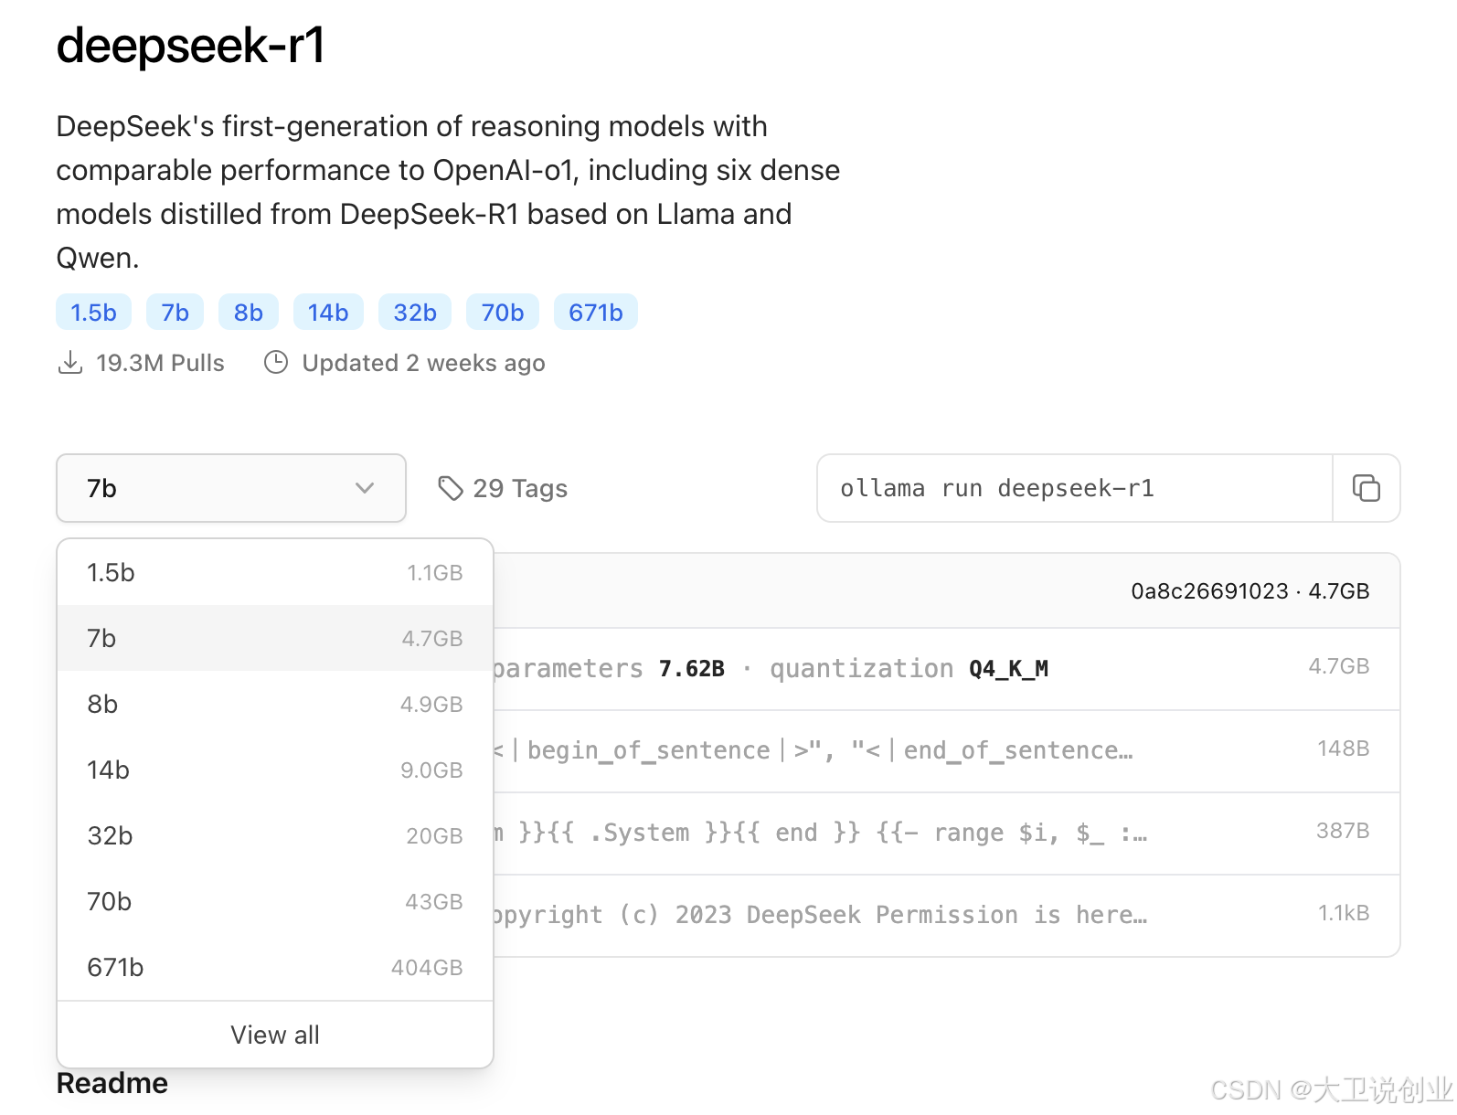Expand the 7b model size selector
The image size is (1457, 1115).
[230, 488]
